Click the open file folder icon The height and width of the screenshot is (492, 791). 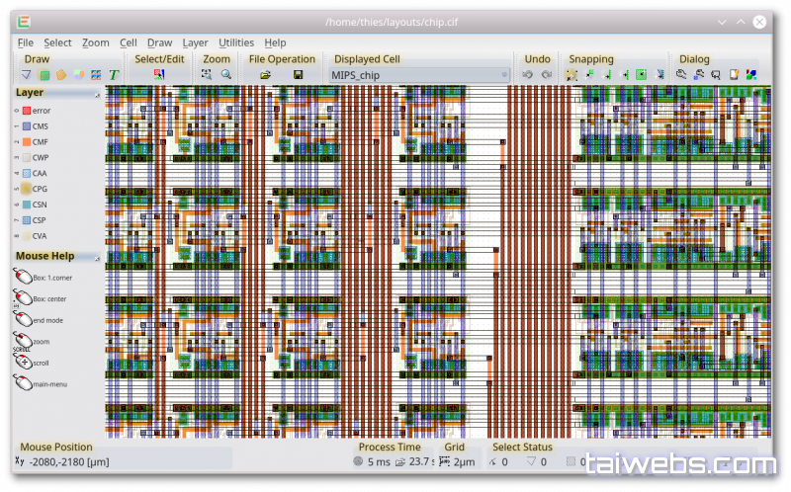(265, 75)
